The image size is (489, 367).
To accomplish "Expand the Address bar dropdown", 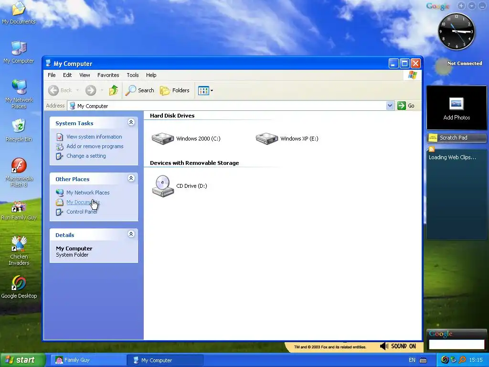I will (390, 106).
